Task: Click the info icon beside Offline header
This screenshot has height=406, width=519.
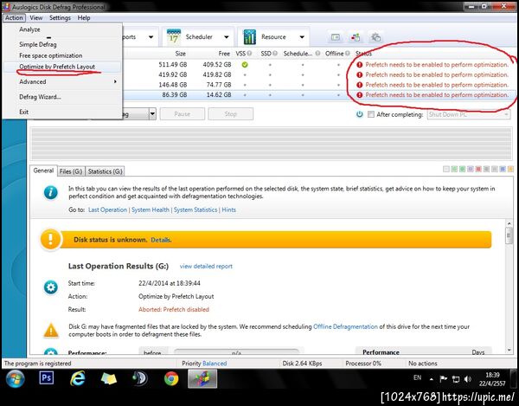Action: point(347,53)
